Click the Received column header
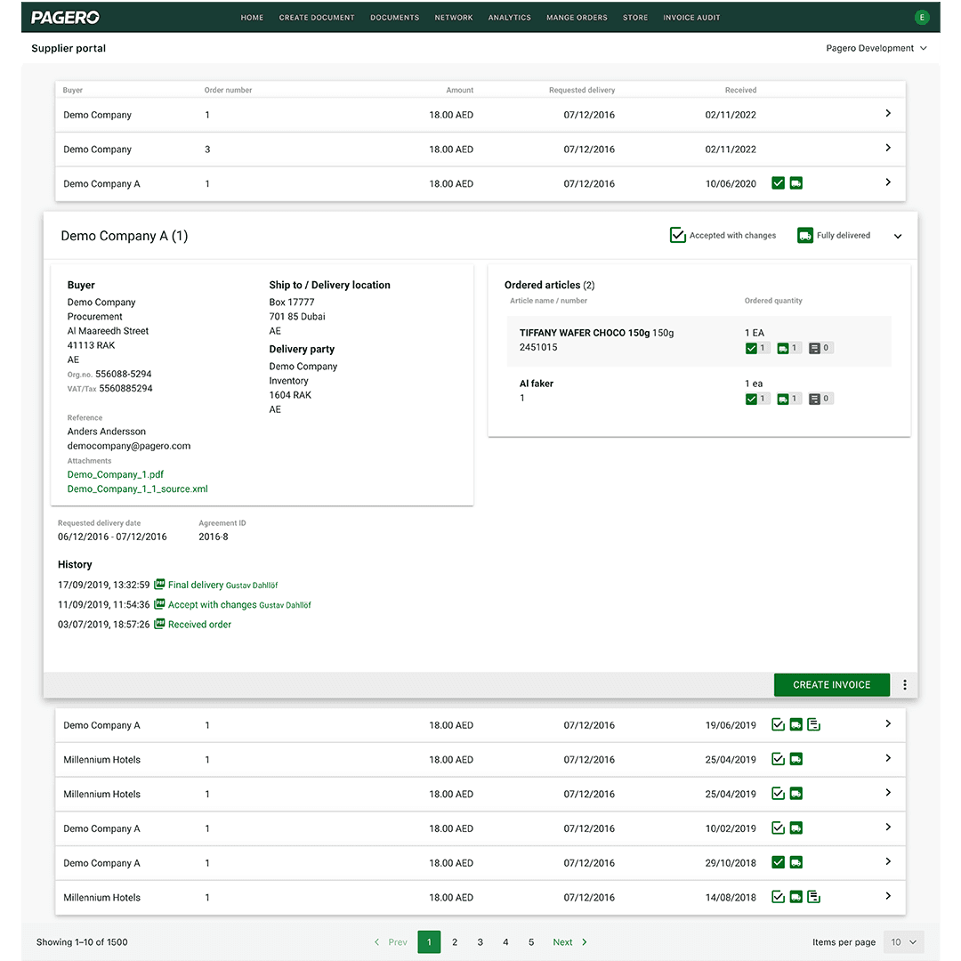Viewport: 961px width, 961px height. coord(740,90)
